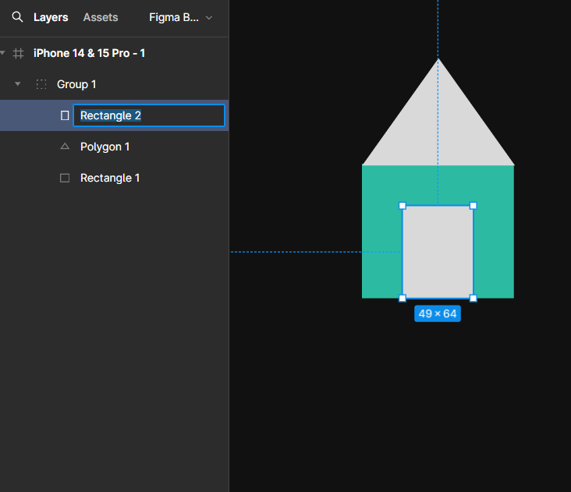This screenshot has width=571, height=492.
Task: Click the square icon beside Rectangle 1
Action: [x=65, y=178]
